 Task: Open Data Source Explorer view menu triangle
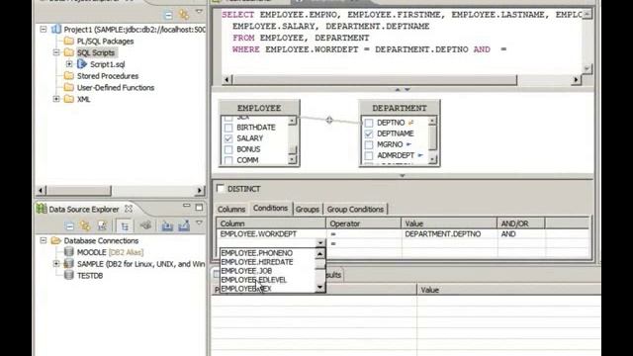pyautogui.click(x=199, y=222)
